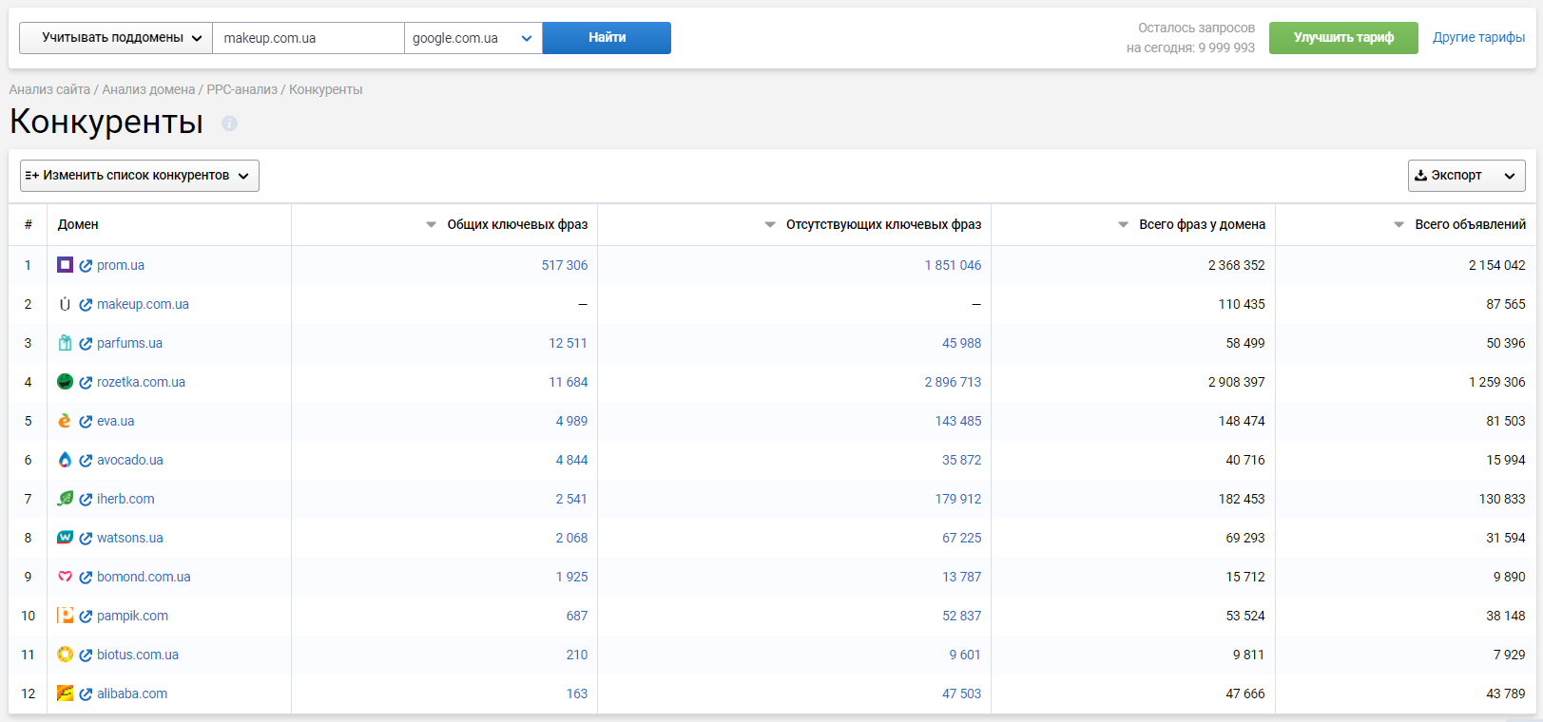
Task: Sort by Всего фраз у домена column
Action: (1191, 224)
